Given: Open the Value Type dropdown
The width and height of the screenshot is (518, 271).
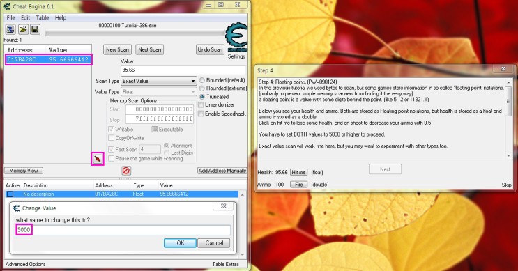Looking at the screenshot, I should coord(158,92).
